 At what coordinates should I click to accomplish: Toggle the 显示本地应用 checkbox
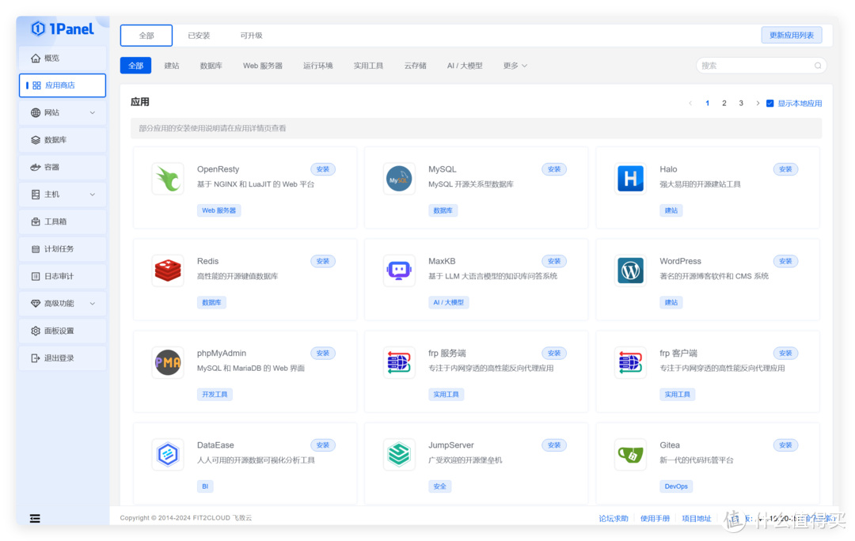[770, 103]
